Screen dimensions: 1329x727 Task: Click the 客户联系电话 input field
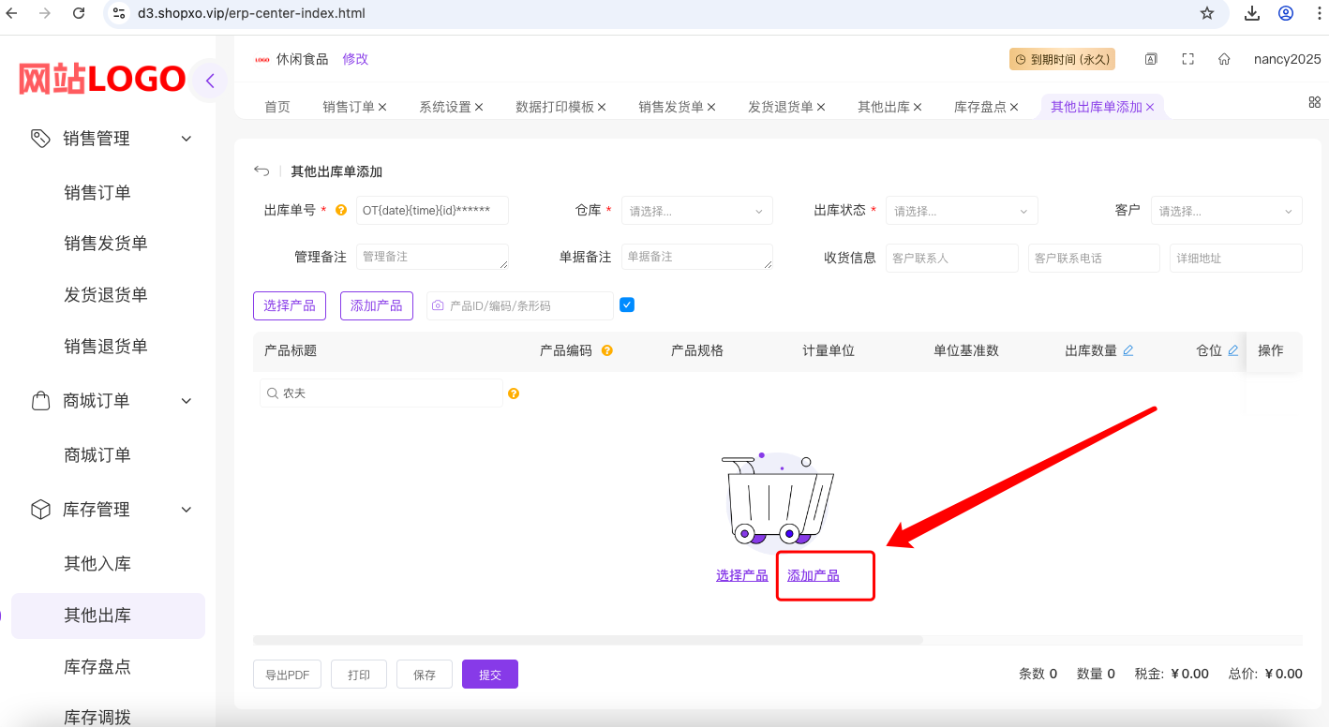tap(1094, 258)
